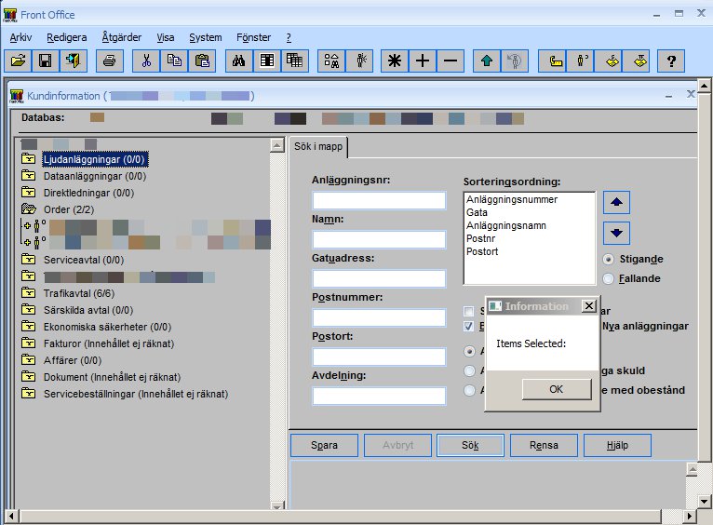Click the open folder toolbar icon
Image resolution: width=713 pixels, height=525 pixels.
pos(18,61)
